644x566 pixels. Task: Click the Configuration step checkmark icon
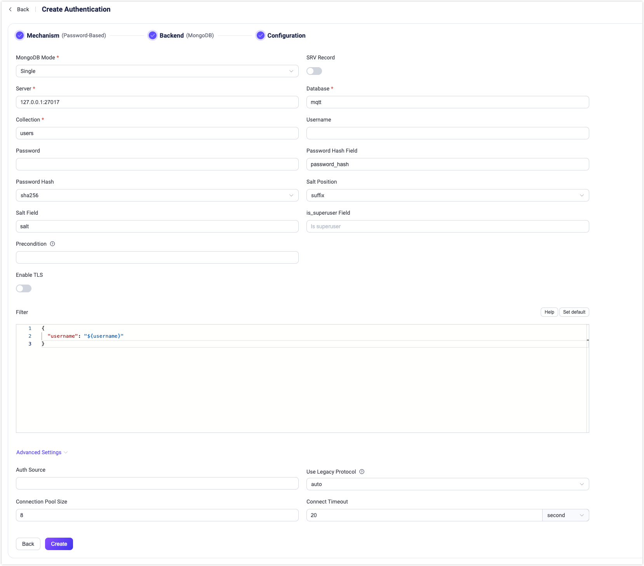[260, 35]
